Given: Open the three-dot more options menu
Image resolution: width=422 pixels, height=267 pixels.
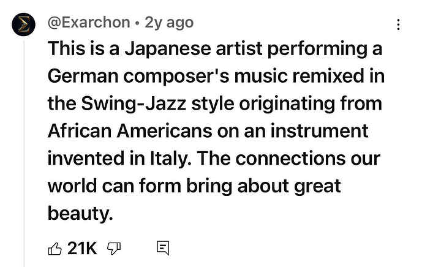Looking at the screenshot, I should coord(399,24).
